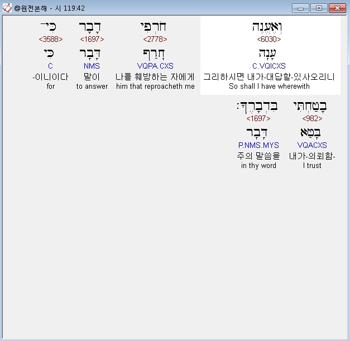
Task: Open Strong's number <6030> link
Action: click(x=269, y=39)
